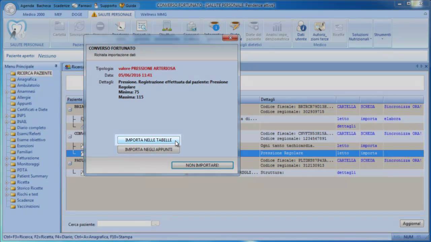431x242 pixels.
Task: Click the '..' browse button beside search
Action: coord(155,224)
